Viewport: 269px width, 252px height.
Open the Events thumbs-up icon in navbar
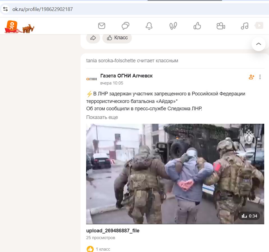[x=197, y=26]
